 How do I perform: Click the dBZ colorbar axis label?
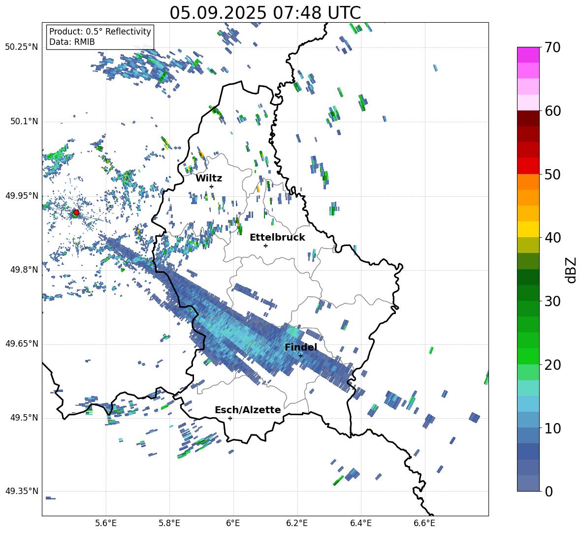571,270
